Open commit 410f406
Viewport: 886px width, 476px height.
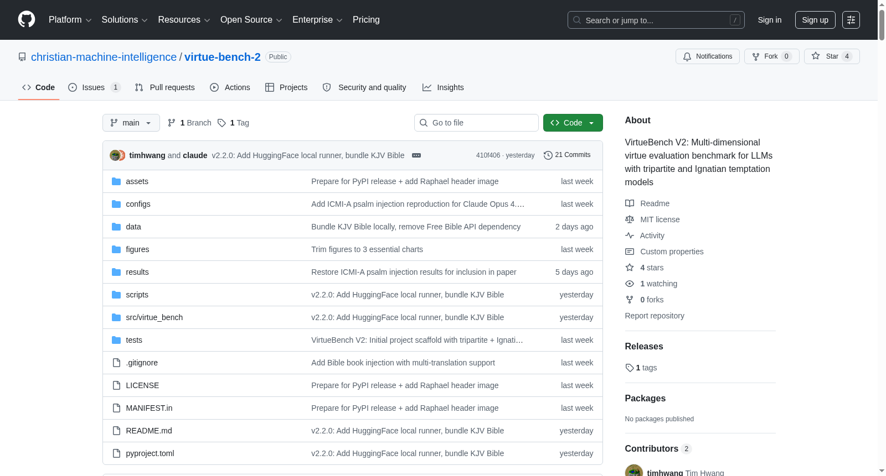(x=488, y=155)
